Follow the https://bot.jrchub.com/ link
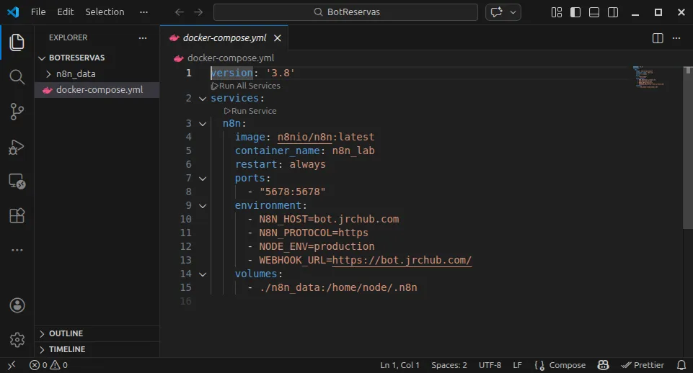 [x=402, y=260]
